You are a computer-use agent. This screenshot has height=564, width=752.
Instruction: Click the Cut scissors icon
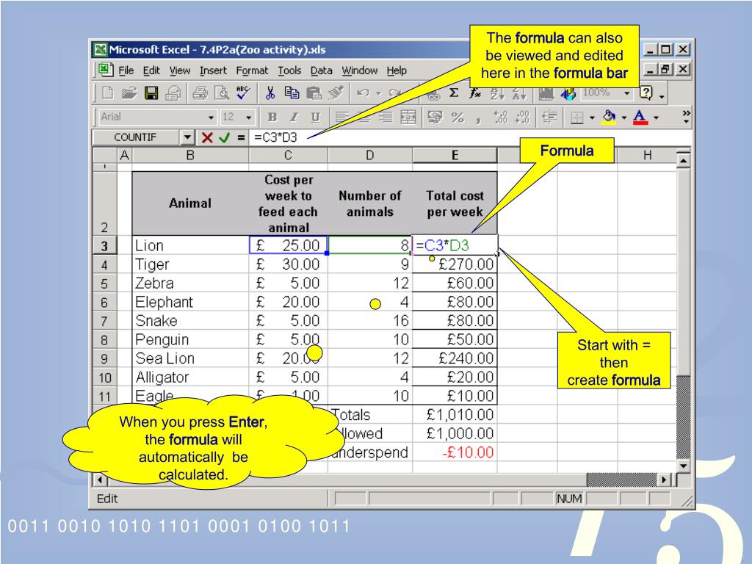(x=270, y=93)
